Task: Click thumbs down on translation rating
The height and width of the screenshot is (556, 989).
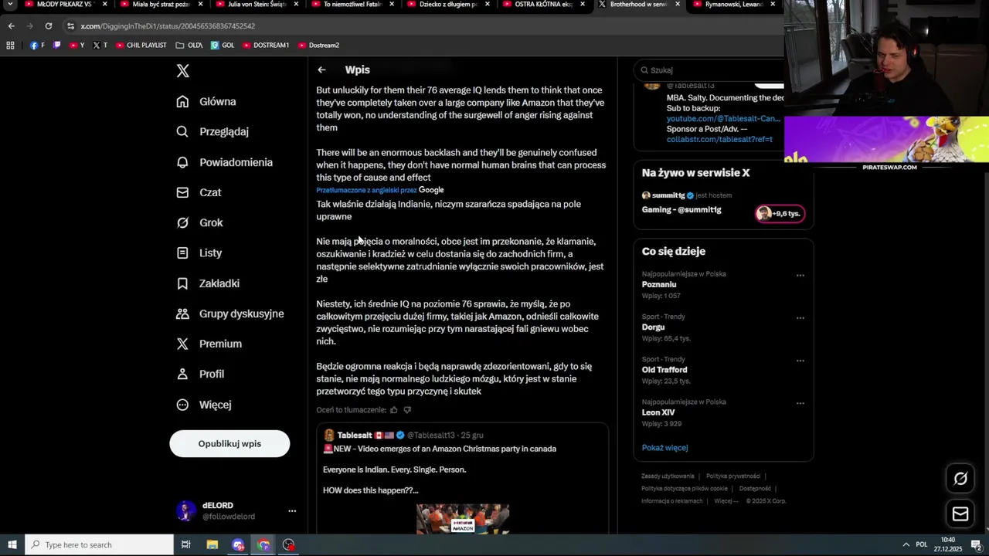Action: 407,410
